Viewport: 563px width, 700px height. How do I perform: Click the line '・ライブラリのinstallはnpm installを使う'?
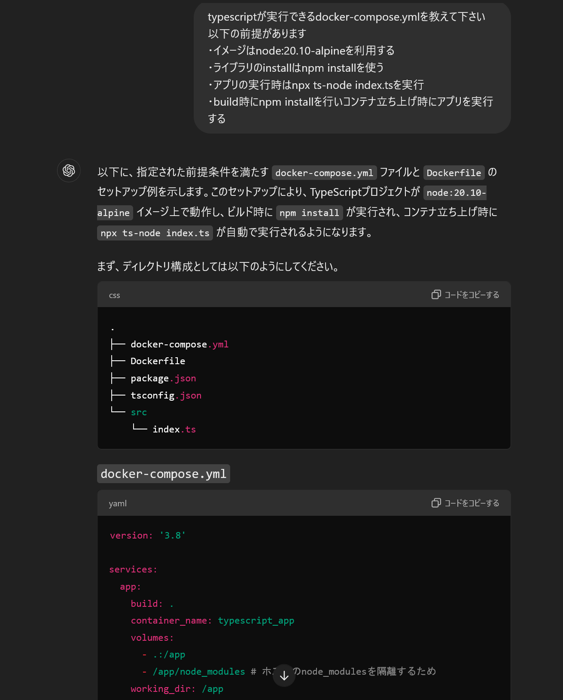[x=296, y=68]
